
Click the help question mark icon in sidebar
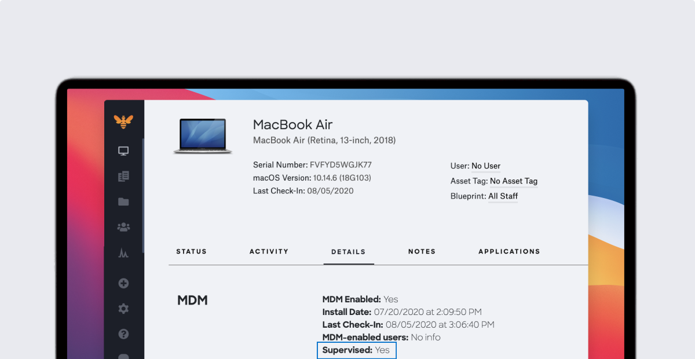click(x=123, y=334)
